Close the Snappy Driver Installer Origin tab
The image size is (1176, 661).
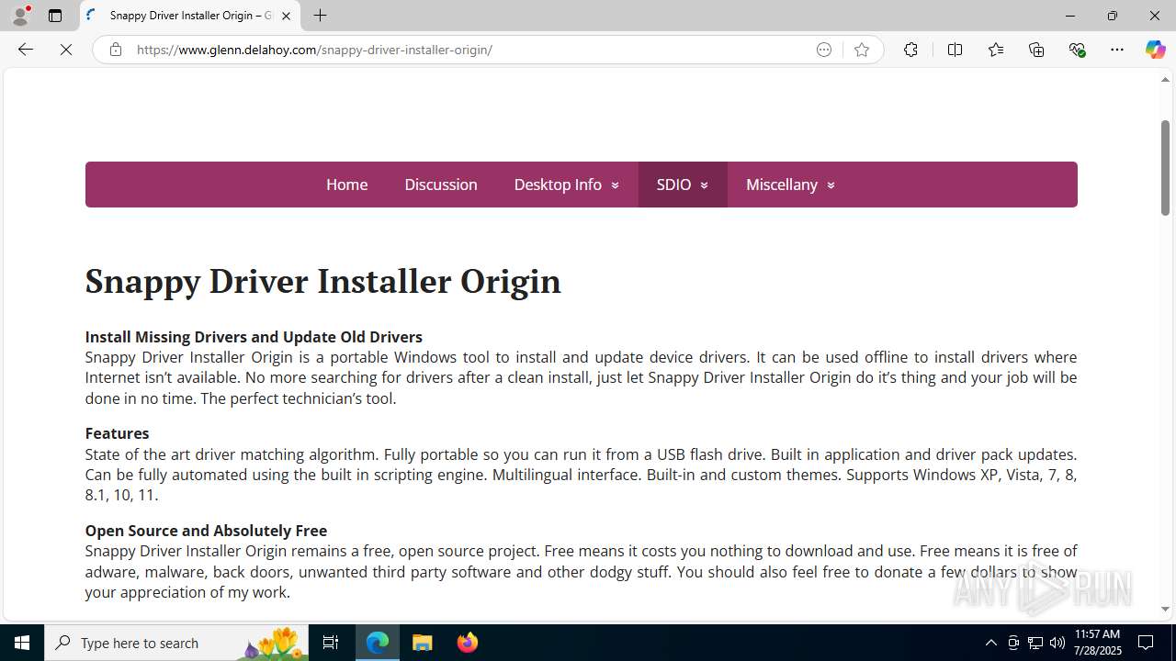tap(286, 16)
